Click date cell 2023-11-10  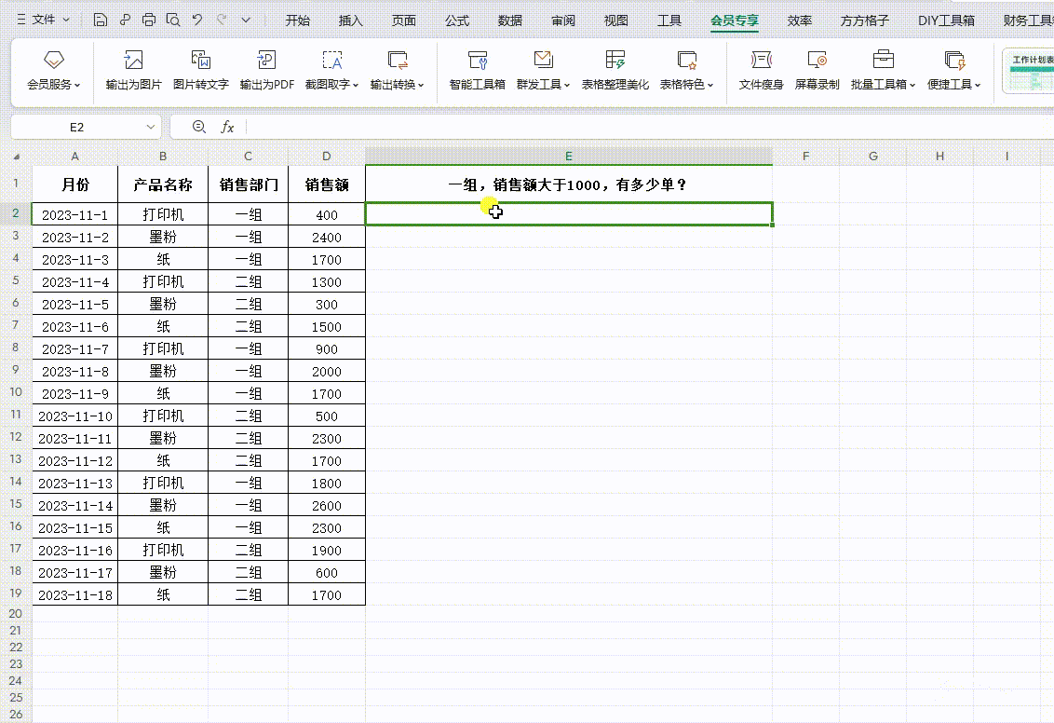point(74,416)
